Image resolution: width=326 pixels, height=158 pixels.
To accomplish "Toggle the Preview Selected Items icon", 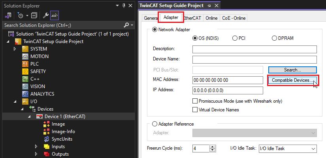I will 55,15.
